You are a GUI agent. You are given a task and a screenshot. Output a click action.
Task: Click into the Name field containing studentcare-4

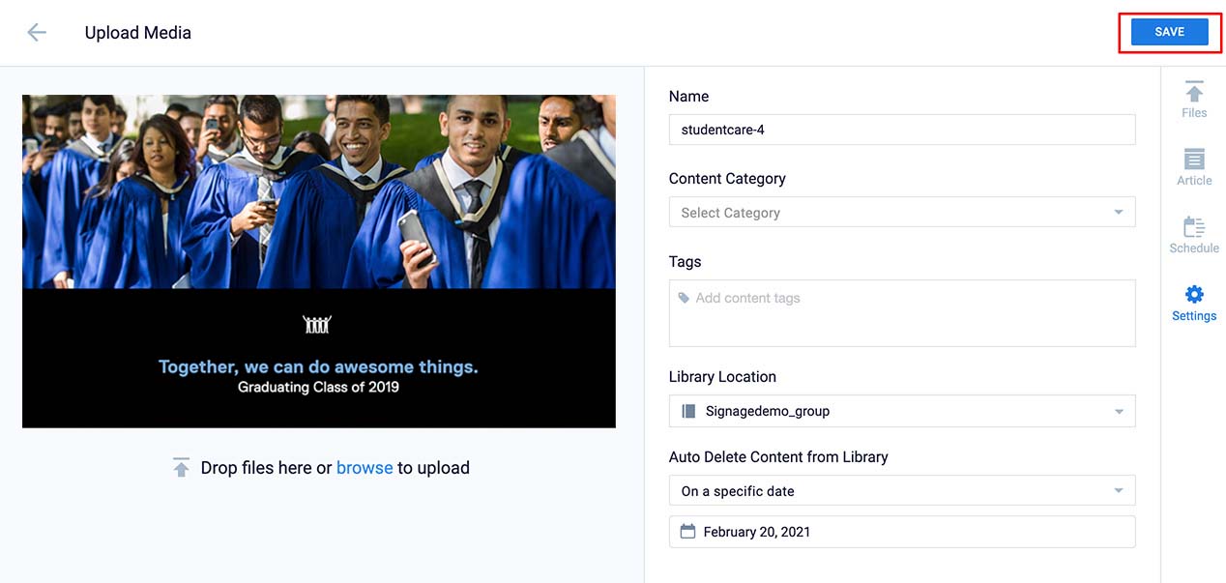899,130
